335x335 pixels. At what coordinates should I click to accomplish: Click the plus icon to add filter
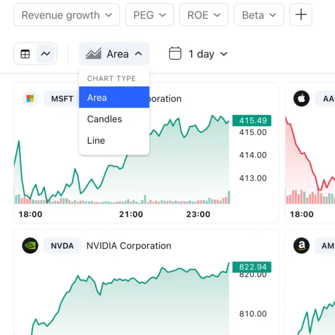click(x=301, y=15)
